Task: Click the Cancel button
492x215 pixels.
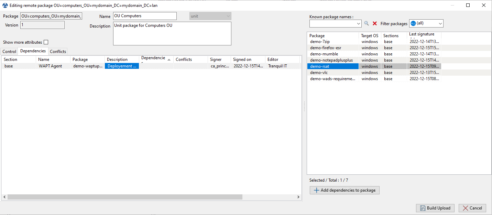Action: click(472, 208)
